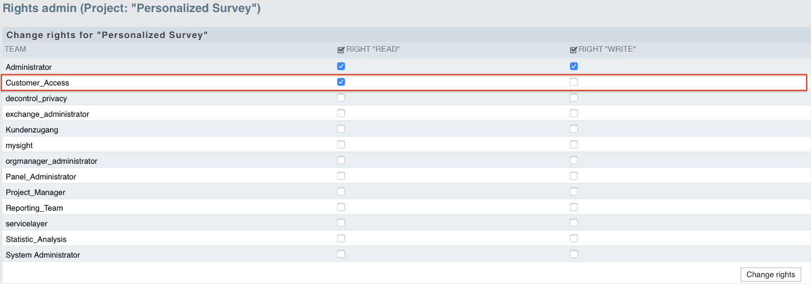Viewport: 811px width, 284px height.
Task: Enable write right for Customer_Access
Action: [x=574, y=82]
